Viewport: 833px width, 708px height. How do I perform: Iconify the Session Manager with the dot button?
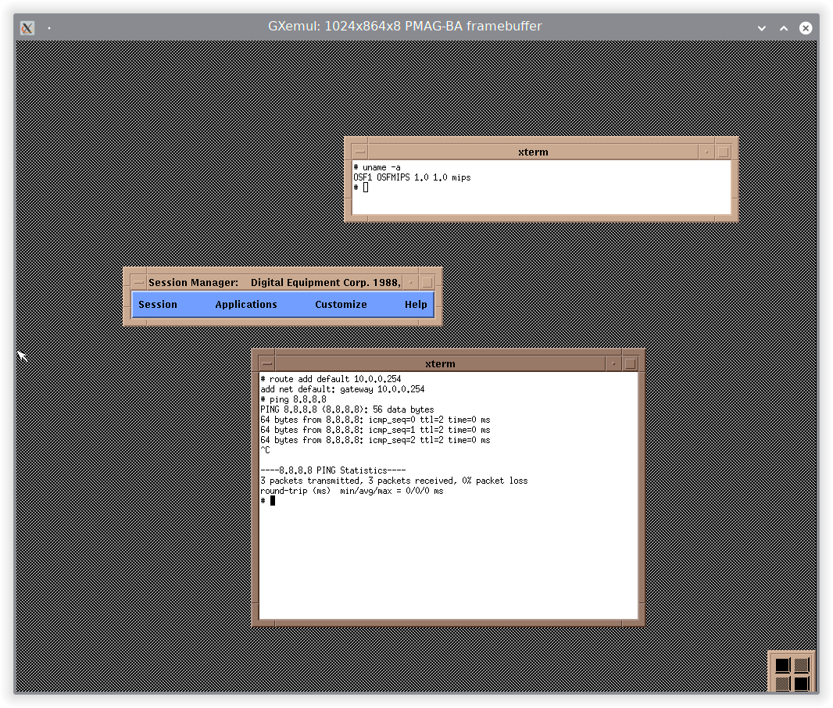(411, 283)
